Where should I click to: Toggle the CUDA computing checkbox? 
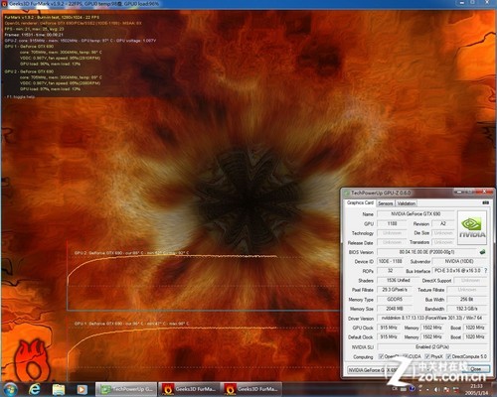405,356
